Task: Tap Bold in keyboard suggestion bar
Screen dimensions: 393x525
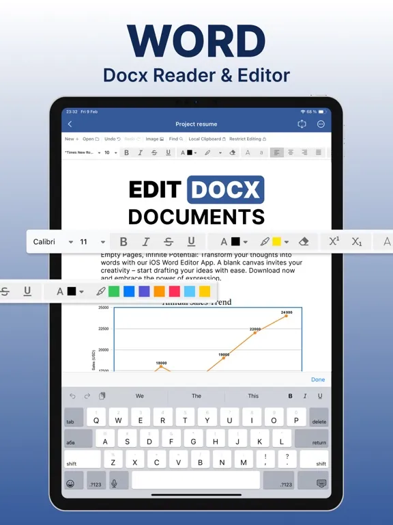Action: point(291,396)
